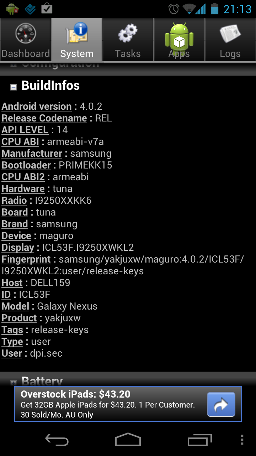Open the Tasks gears icon
The width and height of the screenshot is (256, 456).
click(x=128, y=33)
